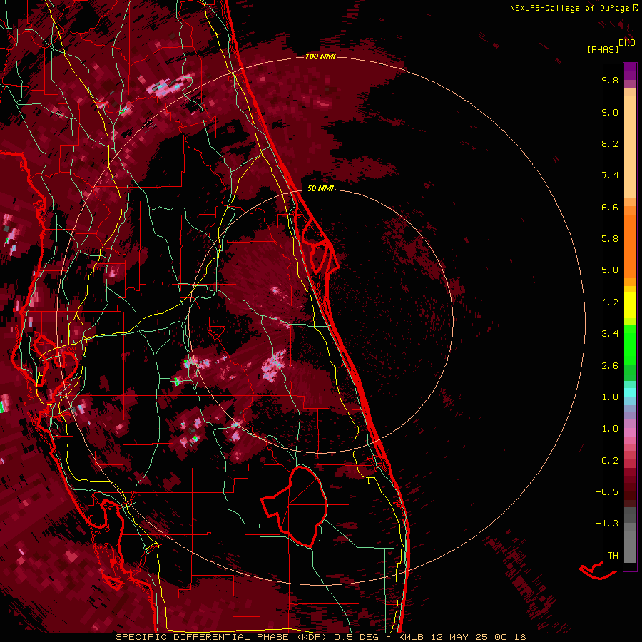Pick the yellow color bar segment
Viewport: 642px width, 642px height.
tap(630, 305)
